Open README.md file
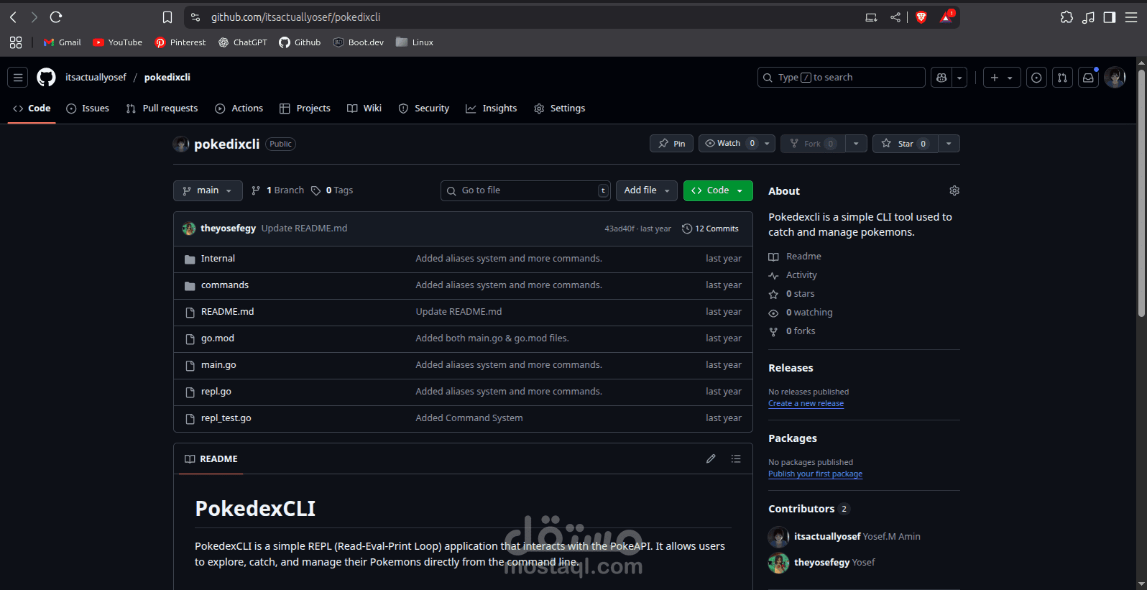The width and height of the screenshot is (1147, 590). (228, 312)
